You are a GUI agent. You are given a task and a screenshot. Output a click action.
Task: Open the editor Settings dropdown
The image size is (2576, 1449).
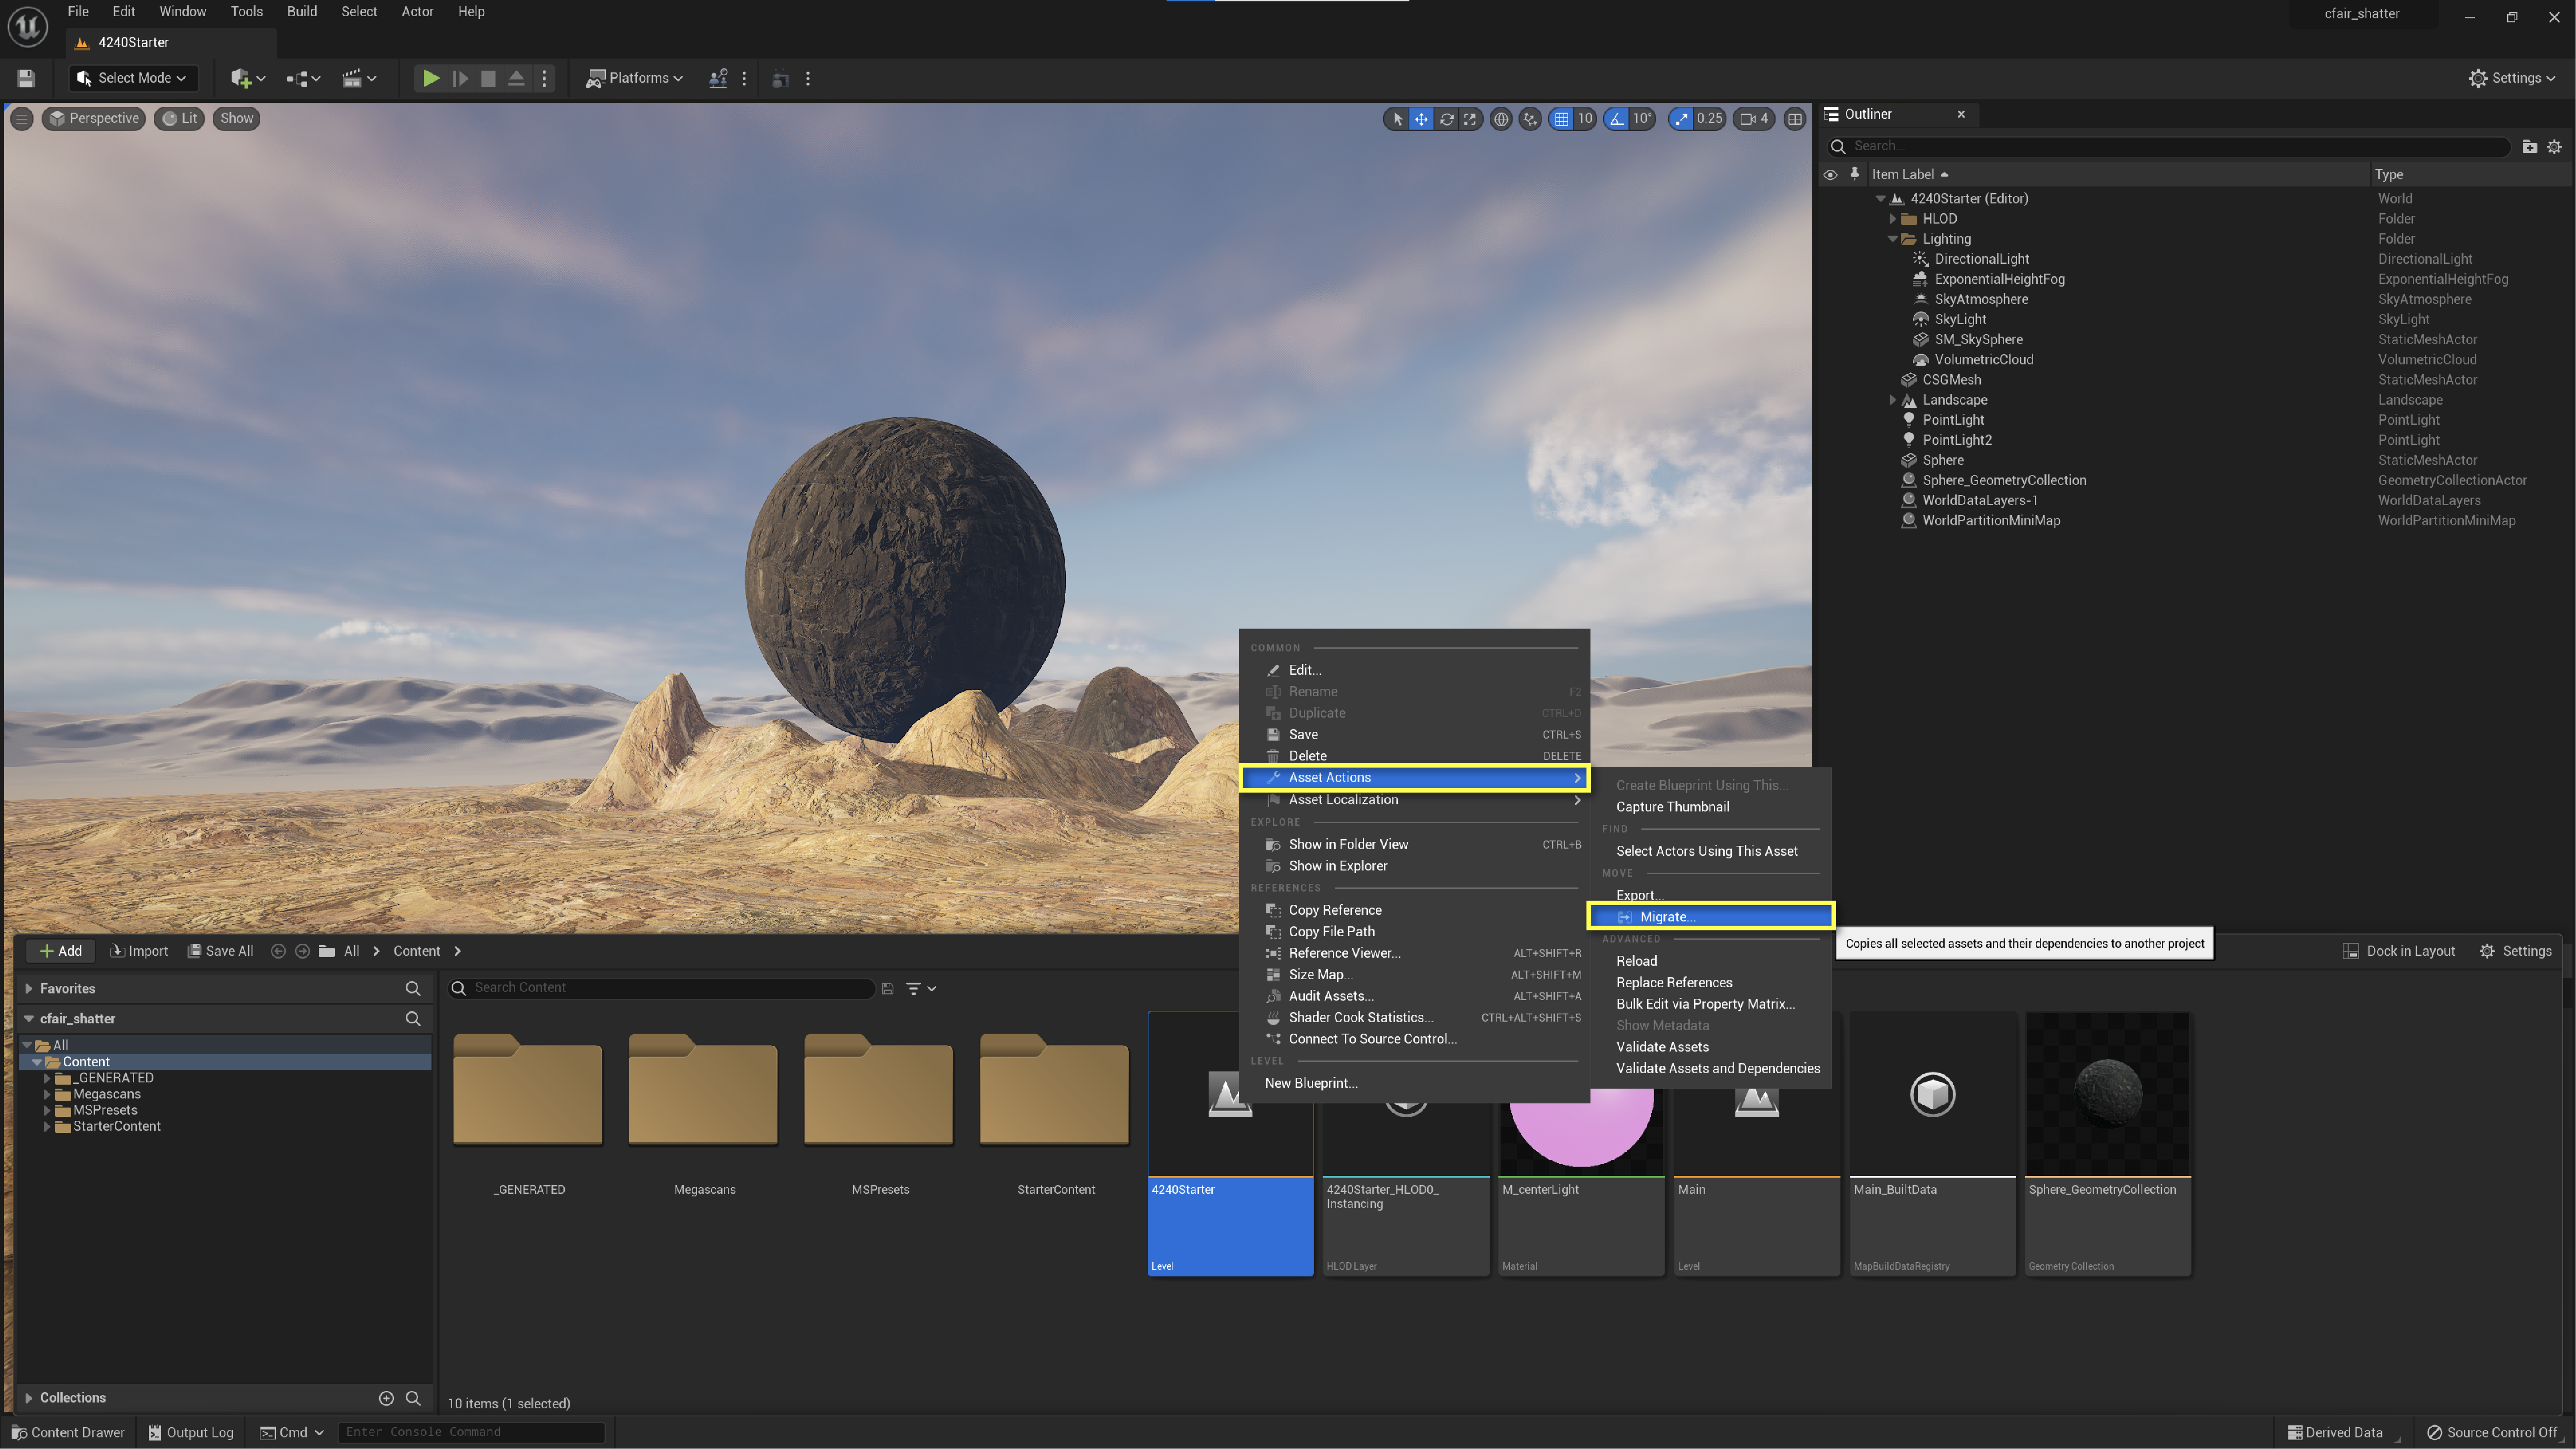(x=2511, y=78)
